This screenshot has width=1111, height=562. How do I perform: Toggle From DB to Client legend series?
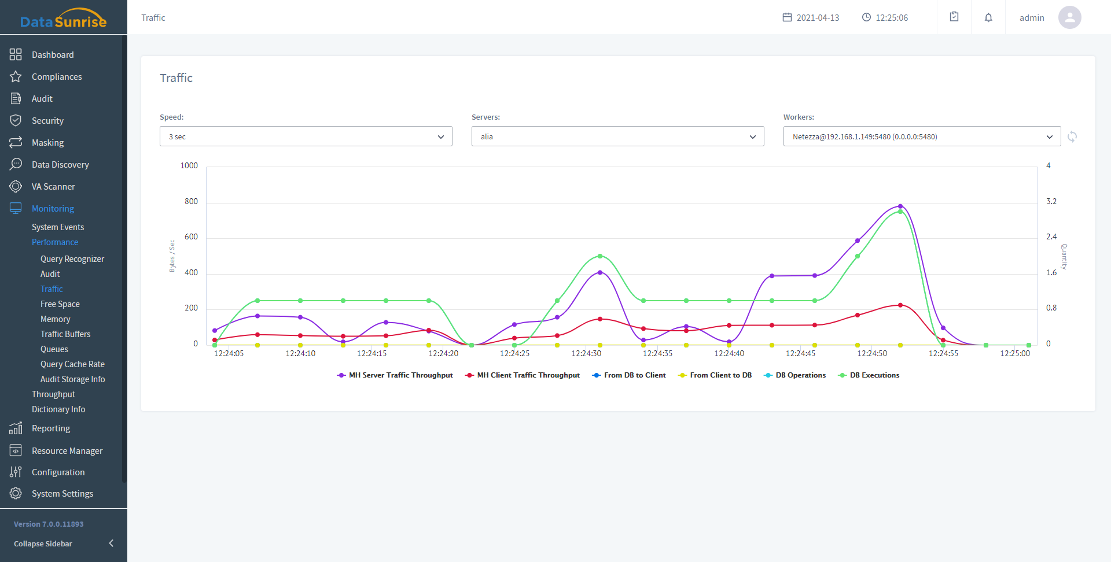[629, 375]
